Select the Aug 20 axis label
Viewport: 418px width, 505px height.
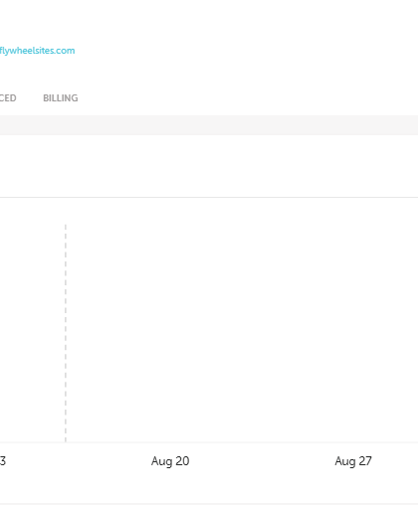coord(170,461)
